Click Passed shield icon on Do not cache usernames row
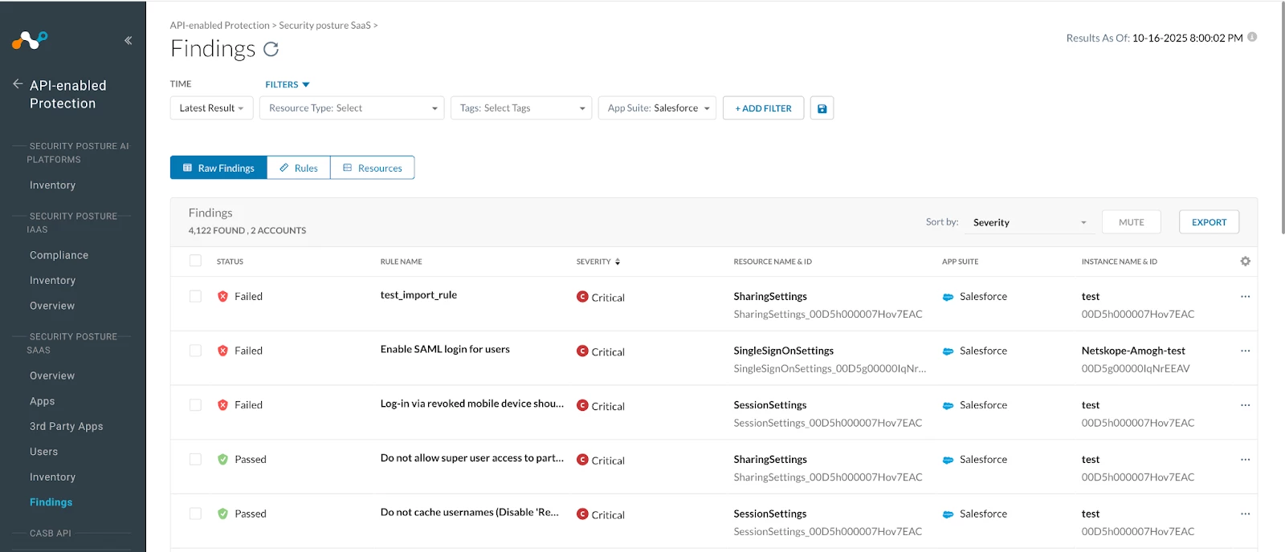The image size is (1285, 552). point(222,513)
